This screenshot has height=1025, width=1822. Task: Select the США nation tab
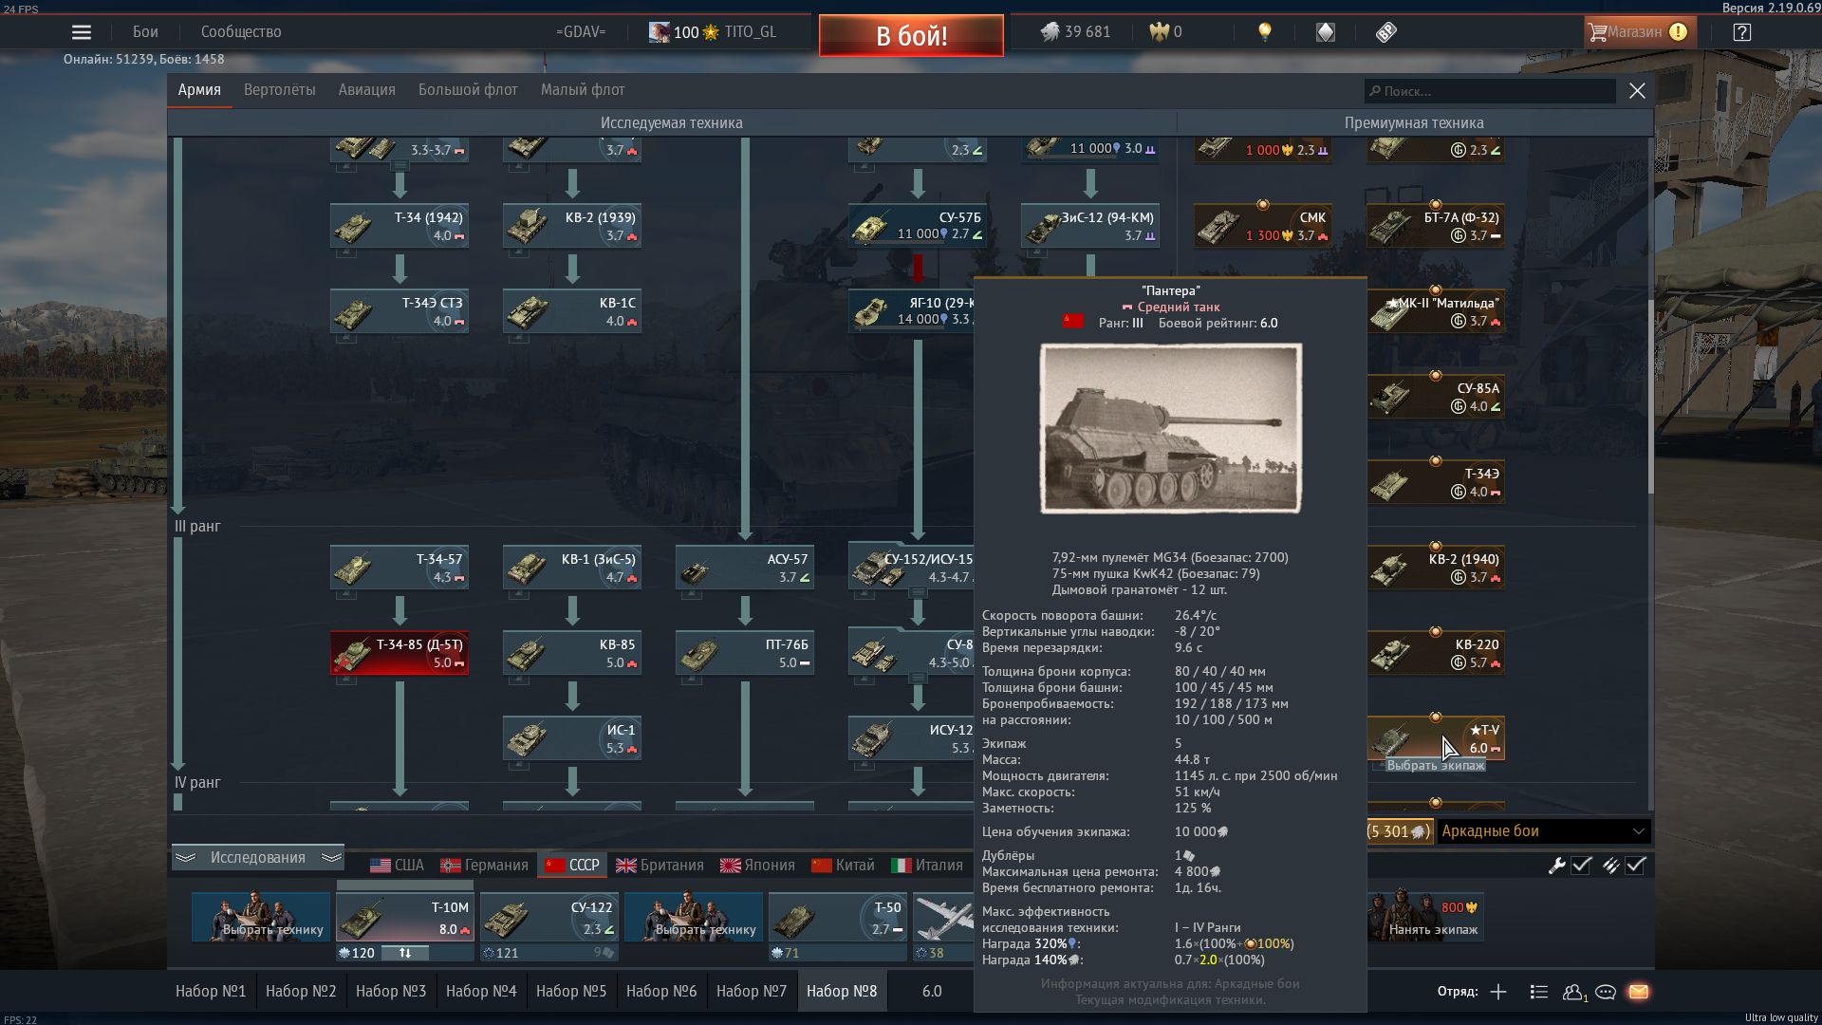397,865
